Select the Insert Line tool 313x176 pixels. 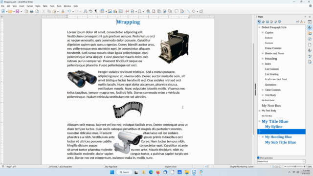tap(188, 11)
